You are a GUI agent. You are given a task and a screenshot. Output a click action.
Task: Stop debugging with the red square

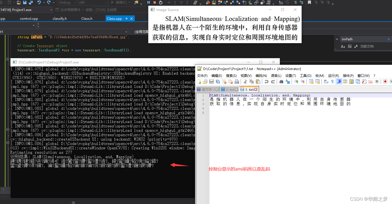click(x=155, y=2)
